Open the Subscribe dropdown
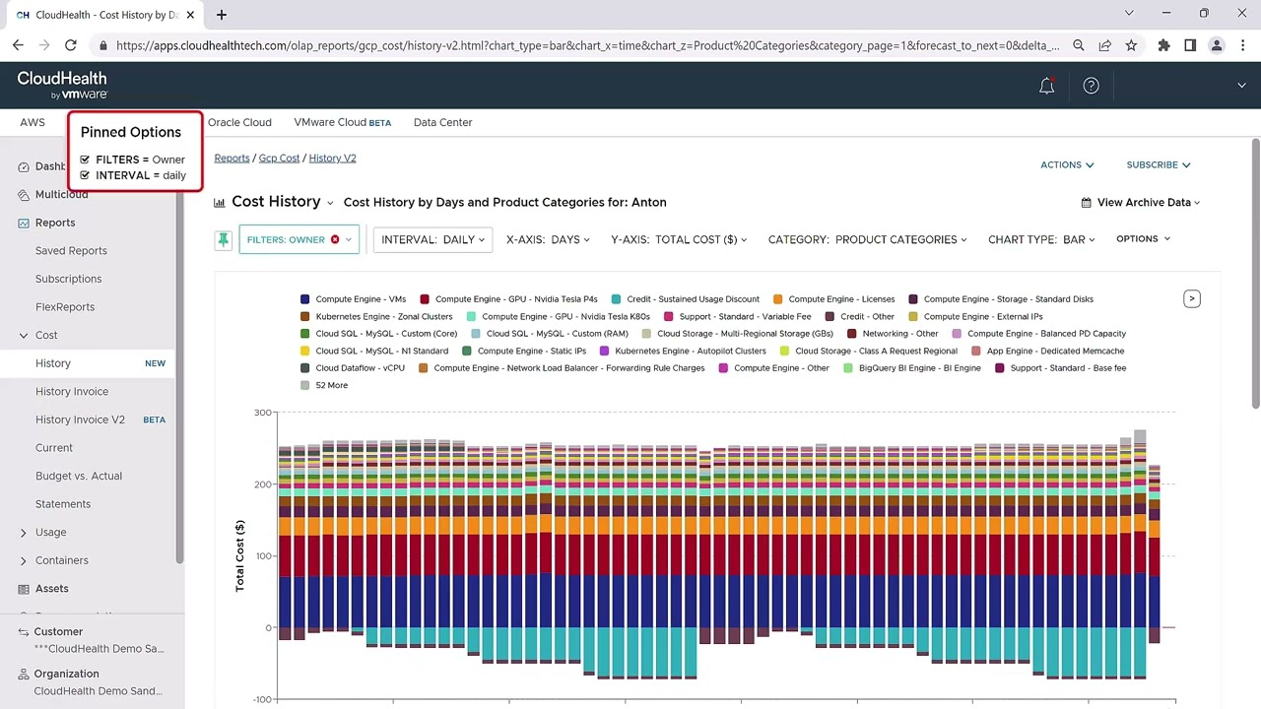This screenshot has height=709, width=1261. (x=1159, y=164)
